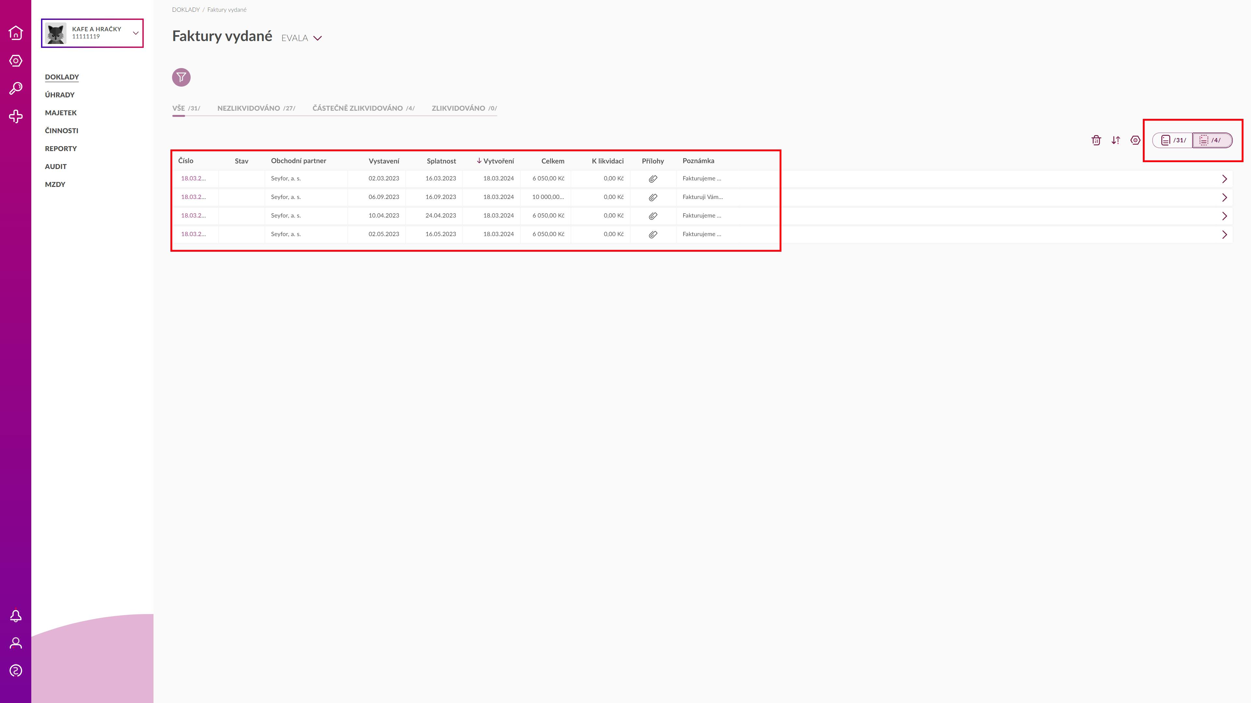Open AUDIT menu item
Image resolution: width=1251 pixels, height=703 pixels.
55,166
